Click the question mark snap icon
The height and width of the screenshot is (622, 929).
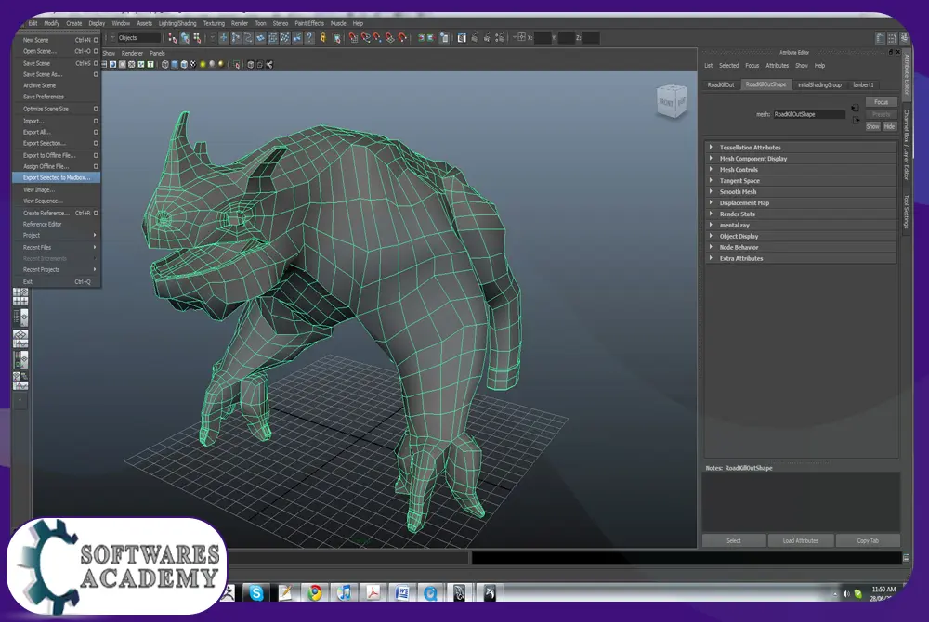309,37
